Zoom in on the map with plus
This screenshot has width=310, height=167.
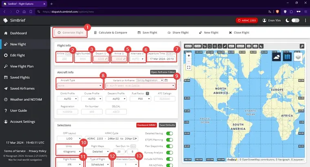click(189, 56)
